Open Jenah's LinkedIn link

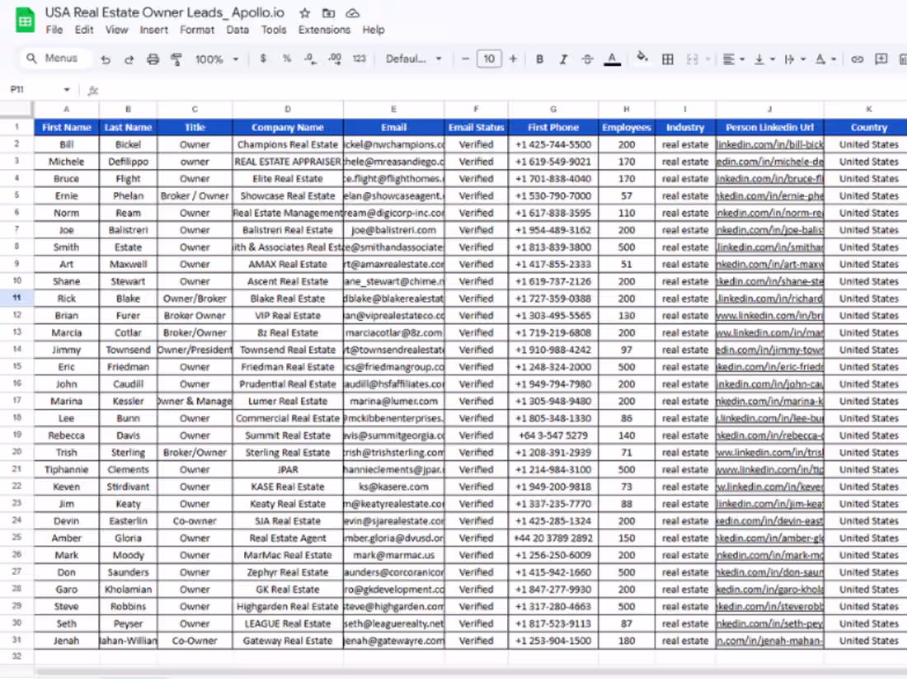click(770, 641)
